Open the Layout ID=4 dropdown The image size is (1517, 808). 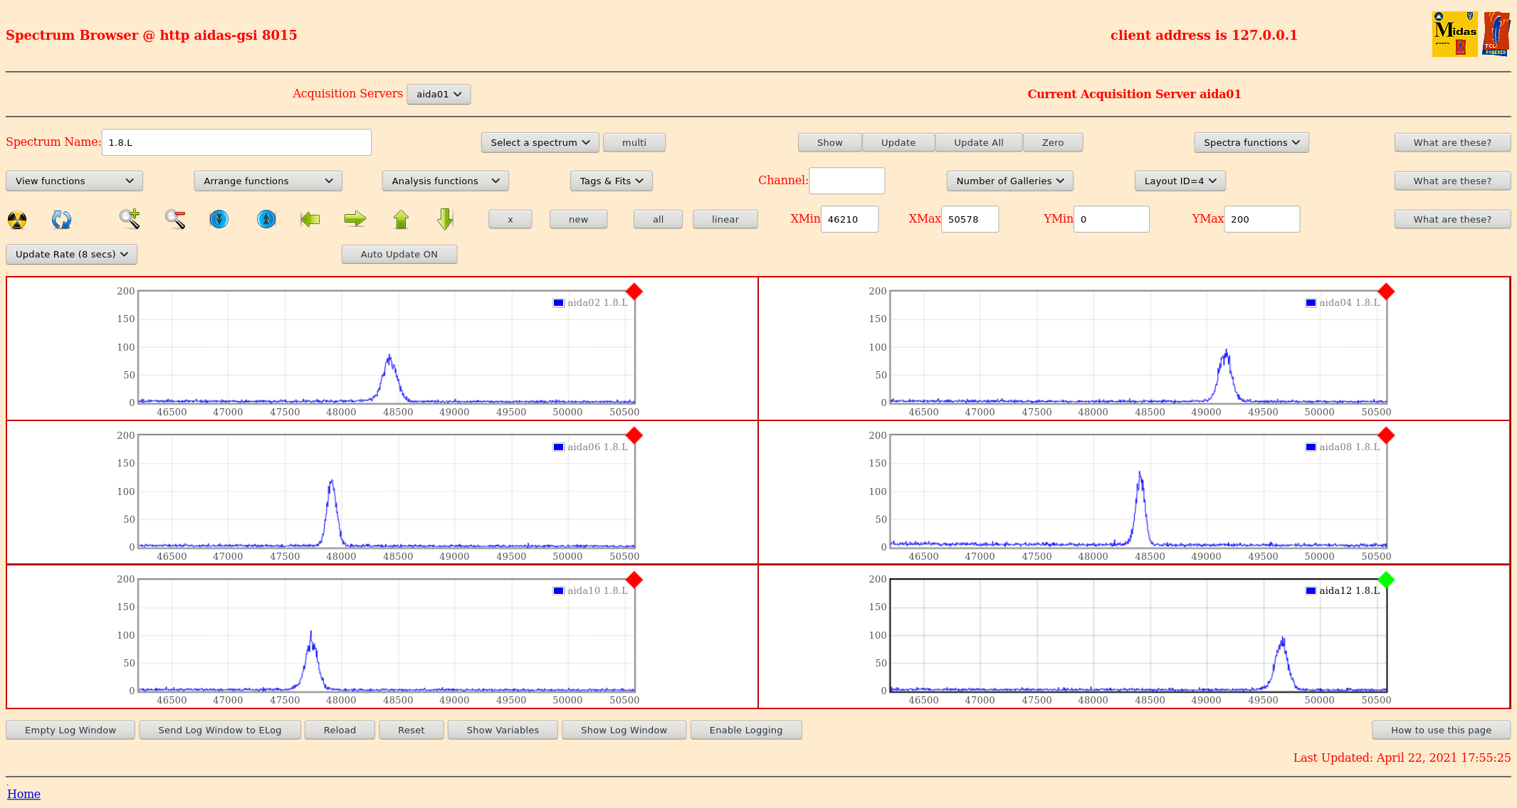[x=1180, y=181]
